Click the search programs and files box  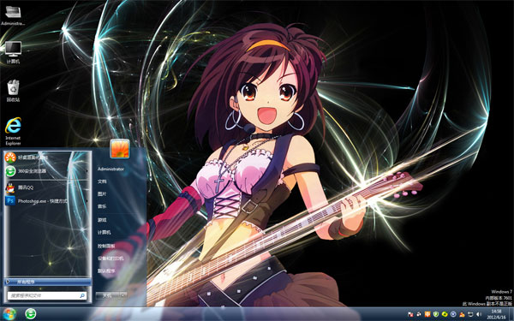(47, 295)
